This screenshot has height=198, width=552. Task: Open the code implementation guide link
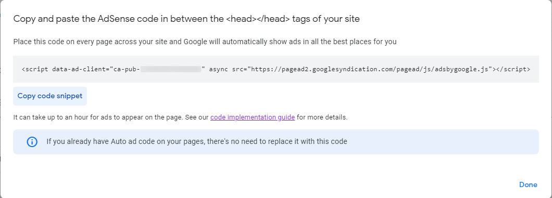point(253,117)
